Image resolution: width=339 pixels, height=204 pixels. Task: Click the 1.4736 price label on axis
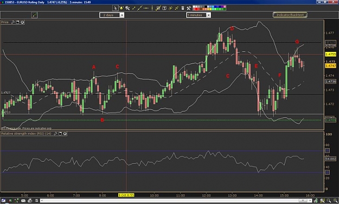point(331,82)
